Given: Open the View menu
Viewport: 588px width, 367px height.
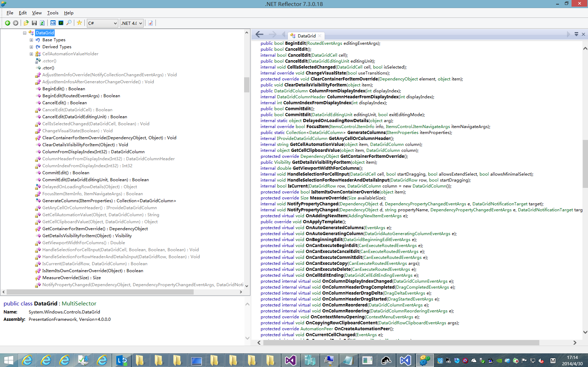Looking at the screenshot, I should [x=37, y=13].
